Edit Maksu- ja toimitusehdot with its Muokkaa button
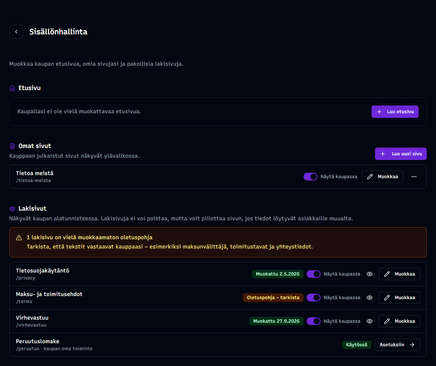Viewport: 436px width, 366px height. click(x=399, y=298)
